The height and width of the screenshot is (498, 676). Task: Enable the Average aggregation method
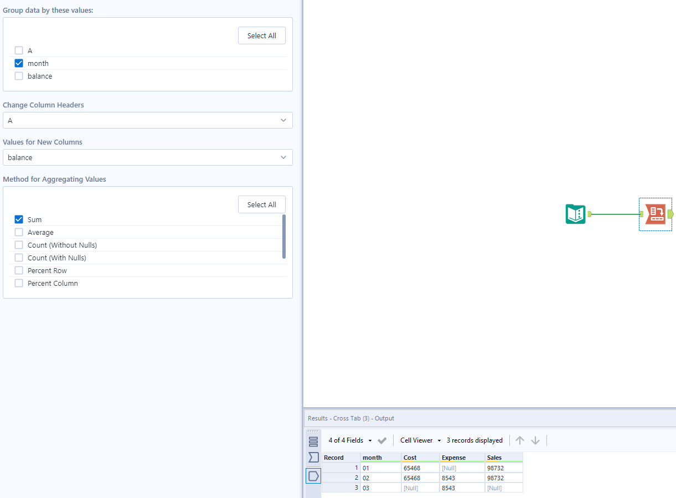[x=19, y=232]
